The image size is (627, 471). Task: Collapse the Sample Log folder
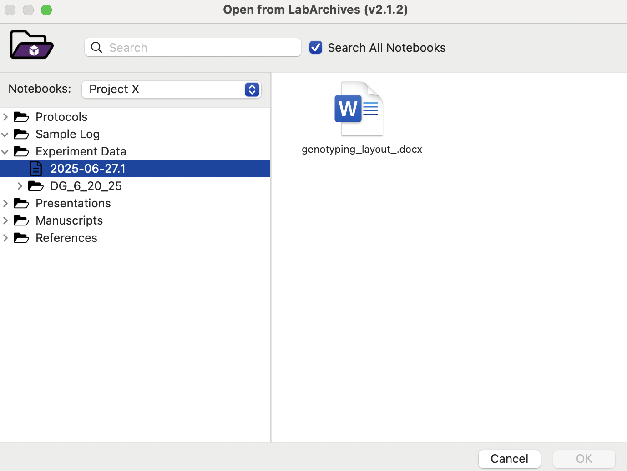tap(5, 134)
